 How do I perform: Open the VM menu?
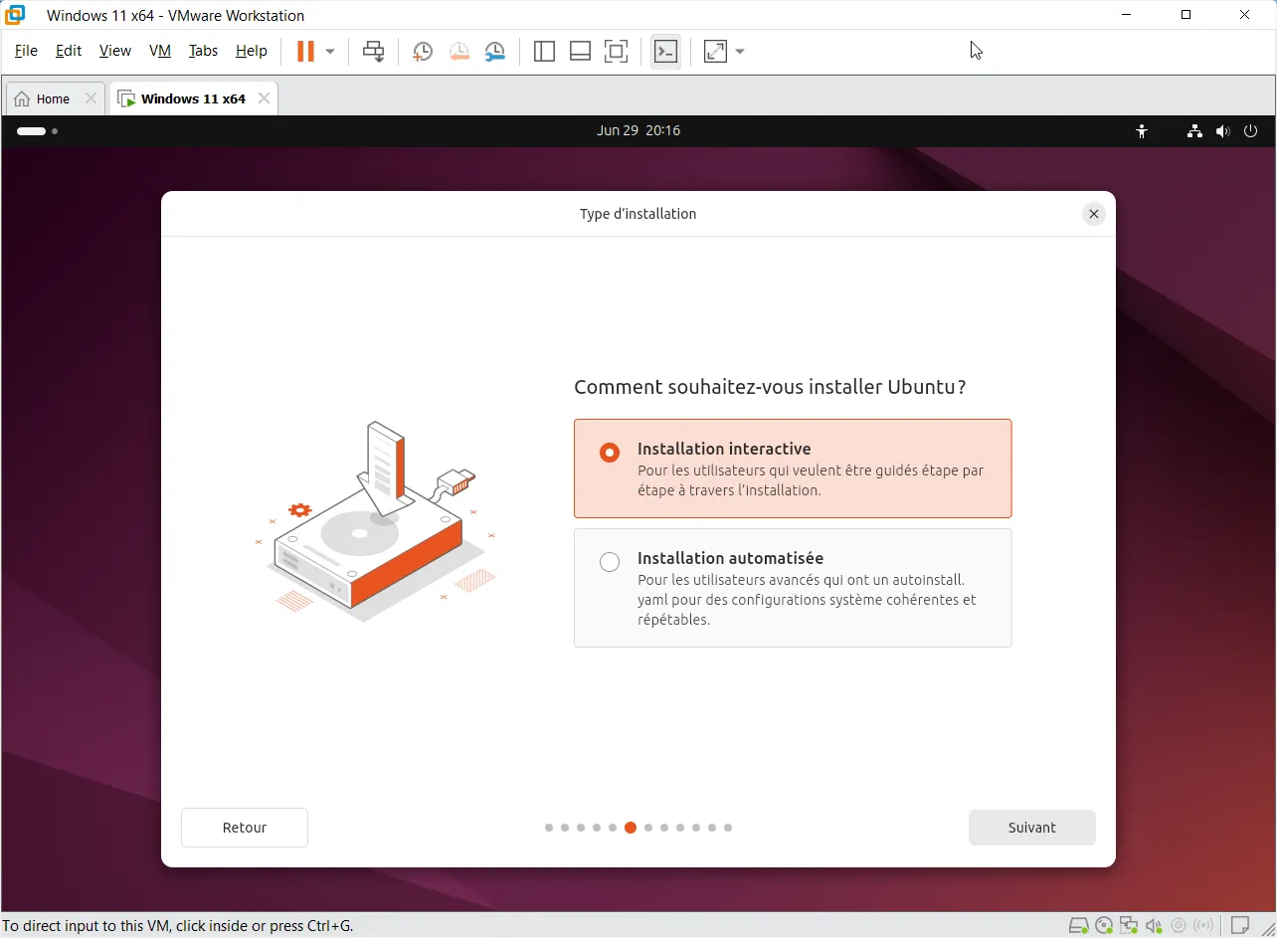160,51
